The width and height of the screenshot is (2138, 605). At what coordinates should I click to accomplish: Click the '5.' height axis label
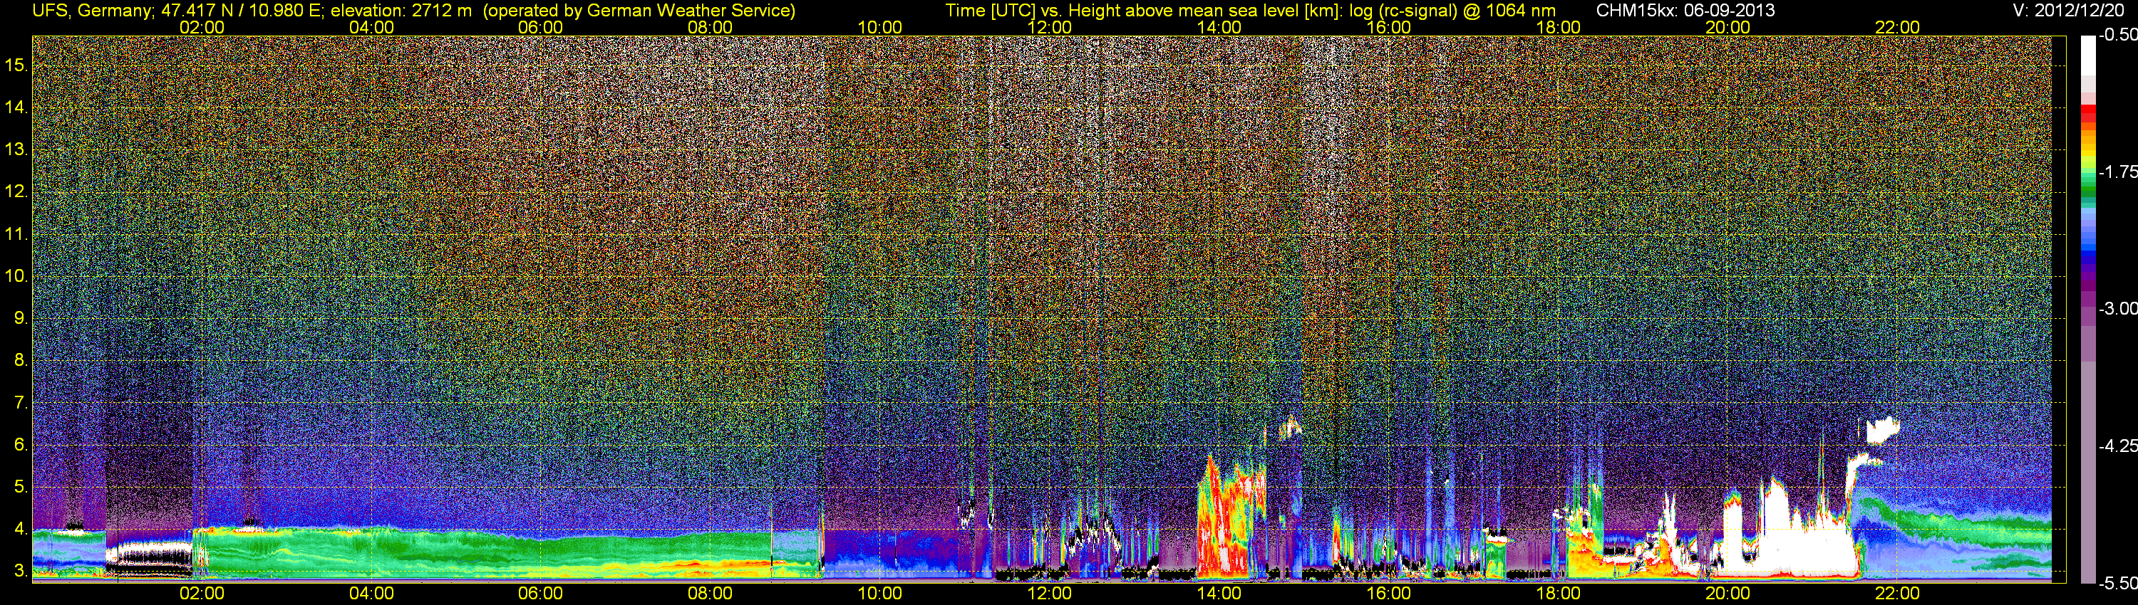[x=21, y=486]
